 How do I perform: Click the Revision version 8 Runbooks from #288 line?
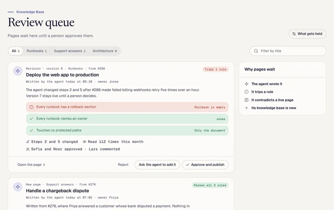click(66, 69)
